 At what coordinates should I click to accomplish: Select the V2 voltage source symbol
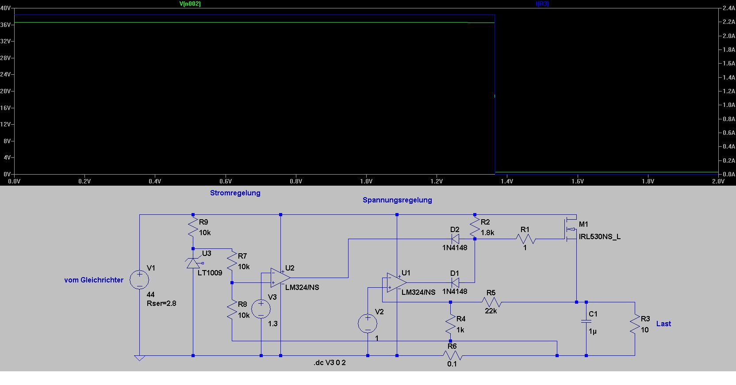click(x=368, y=323)
